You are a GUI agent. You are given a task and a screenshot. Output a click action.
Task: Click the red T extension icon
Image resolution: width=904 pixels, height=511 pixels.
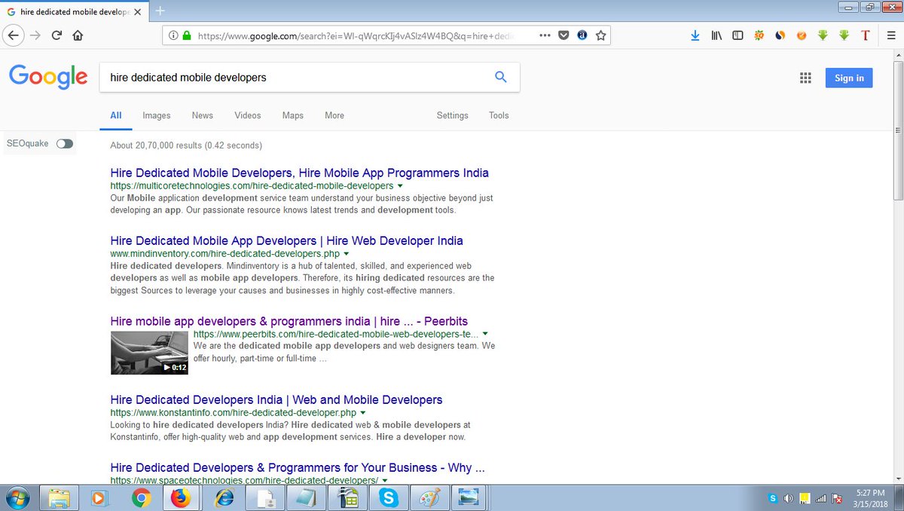866,35
